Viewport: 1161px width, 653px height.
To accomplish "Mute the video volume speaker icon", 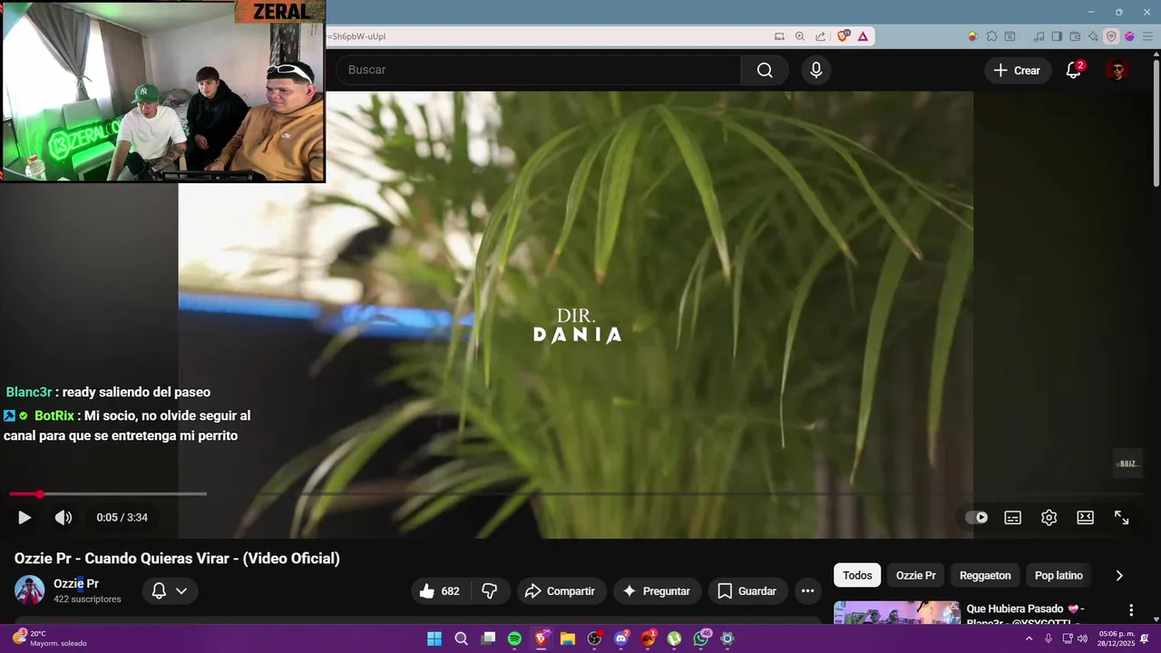I will point(63,517).
